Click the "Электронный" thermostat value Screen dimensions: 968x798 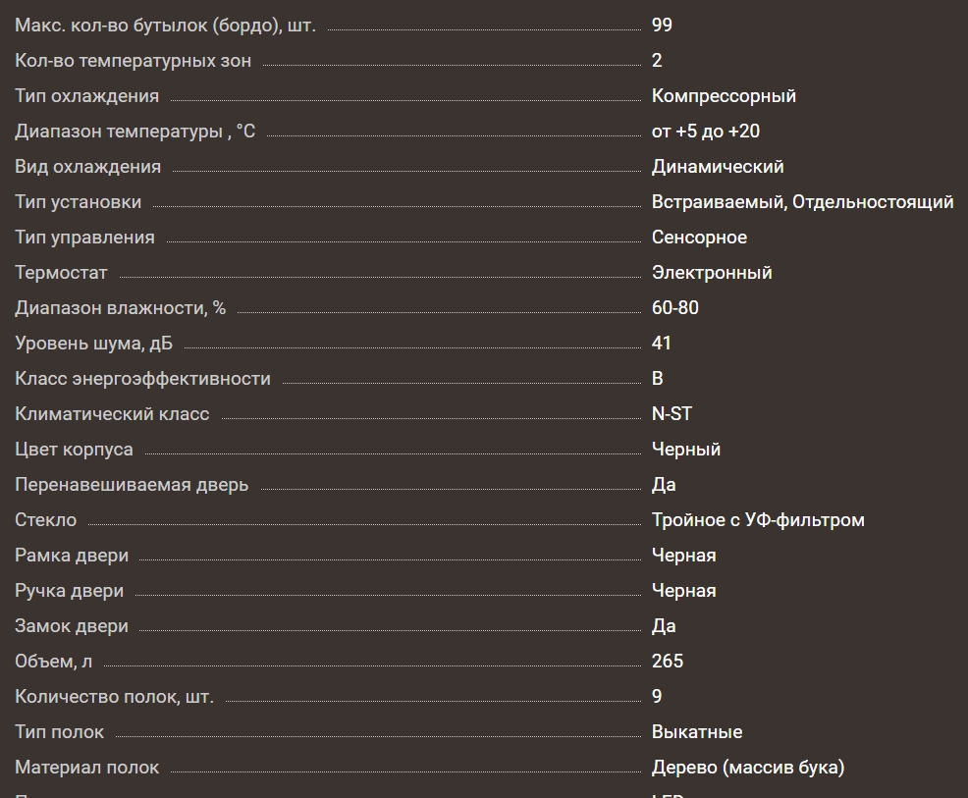coord(712,273)
